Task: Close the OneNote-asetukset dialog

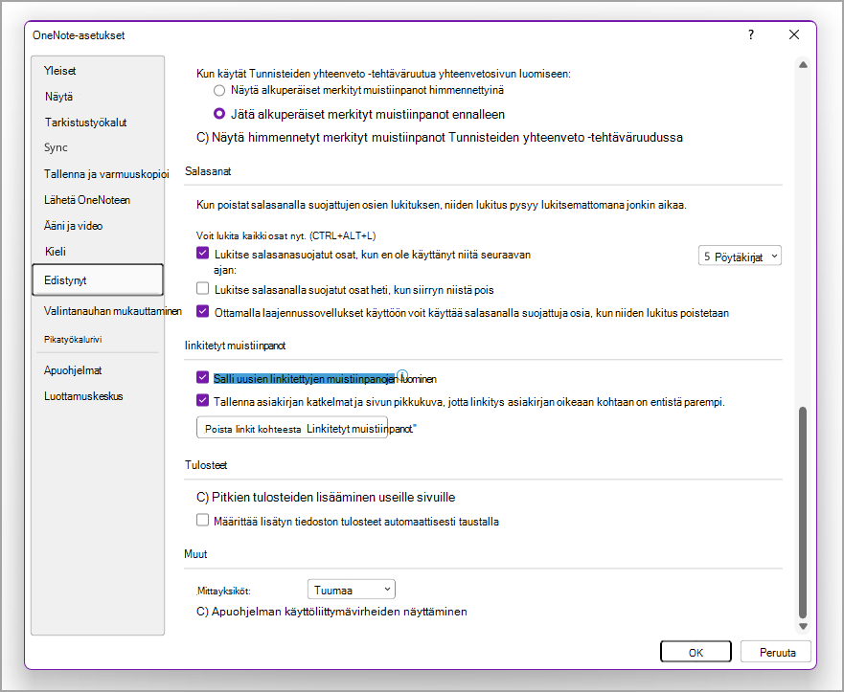Action: (794, 35)
